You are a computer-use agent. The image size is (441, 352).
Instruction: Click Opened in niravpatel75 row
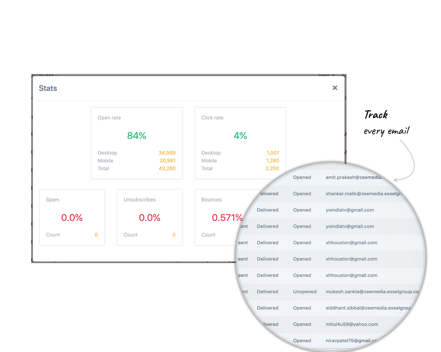302,340
